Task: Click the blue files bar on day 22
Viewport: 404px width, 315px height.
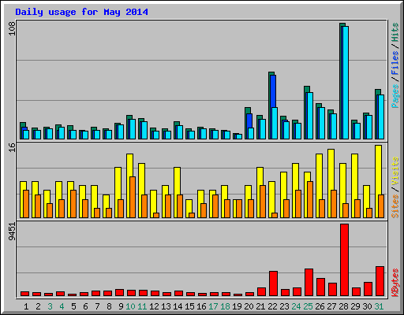Action: (x=273, y=91)
